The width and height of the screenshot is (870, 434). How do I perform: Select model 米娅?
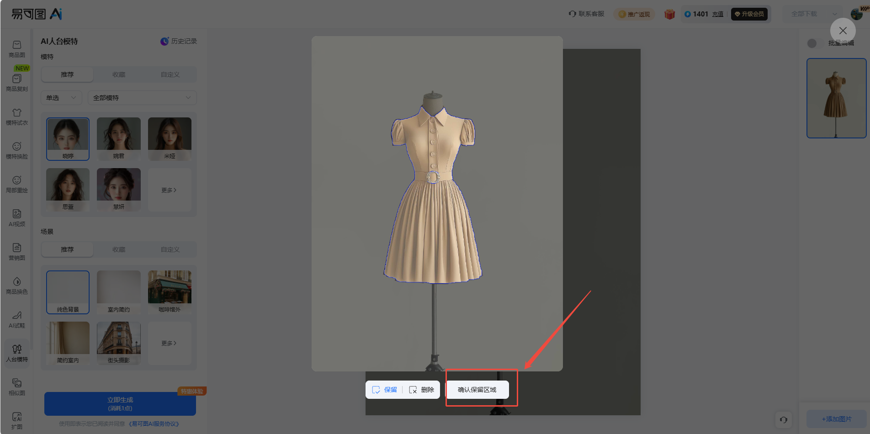170,139
